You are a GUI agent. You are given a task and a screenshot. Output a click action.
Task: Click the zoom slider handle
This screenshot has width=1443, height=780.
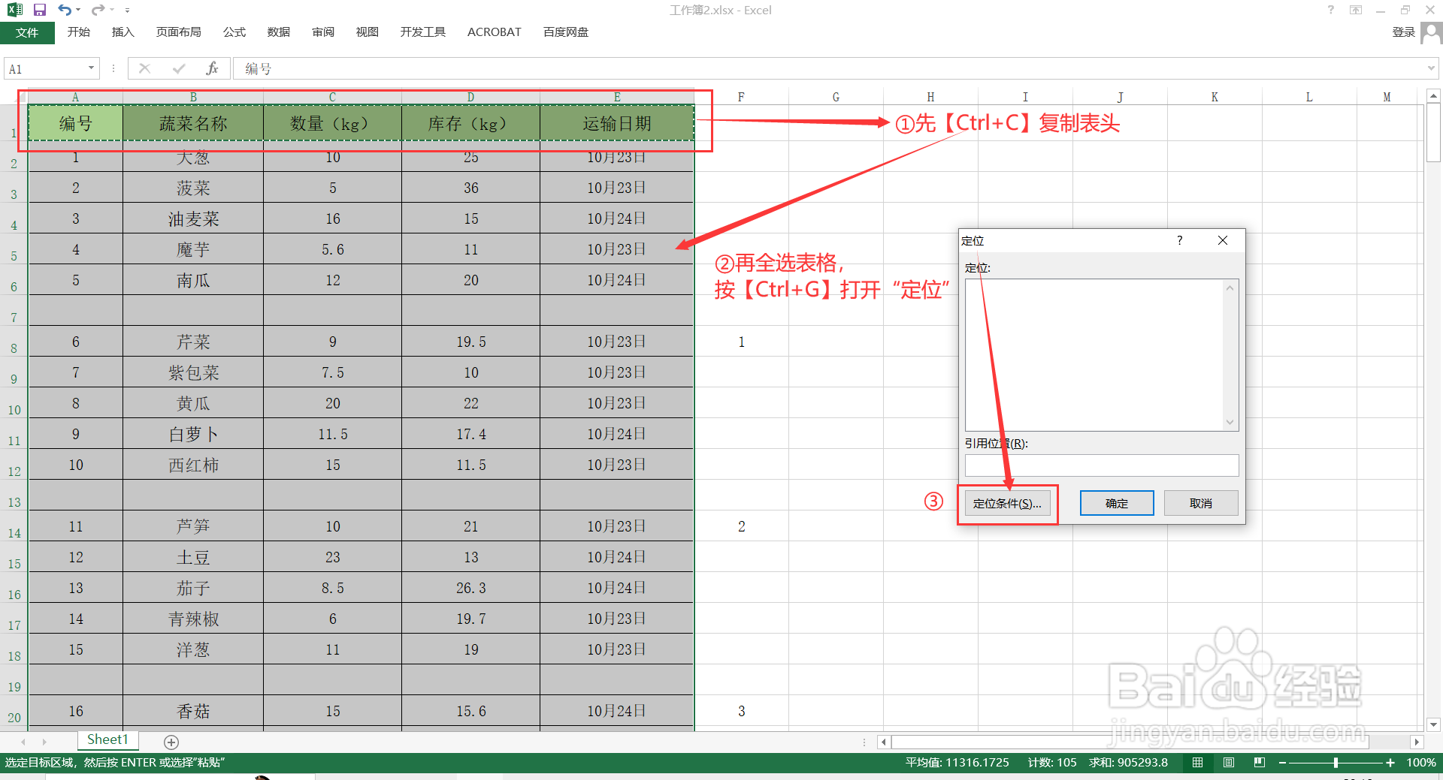[1336, 762]
